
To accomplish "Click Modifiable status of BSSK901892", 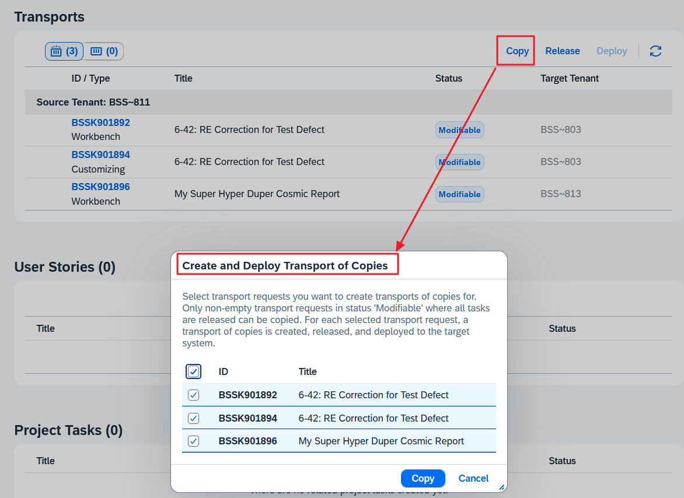I will pos(459,130).
